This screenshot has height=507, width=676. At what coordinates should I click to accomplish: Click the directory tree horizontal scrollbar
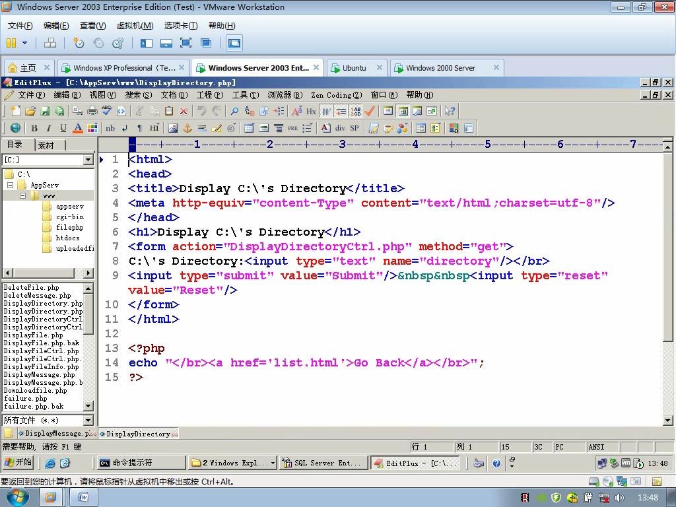[x=48, y=273]
